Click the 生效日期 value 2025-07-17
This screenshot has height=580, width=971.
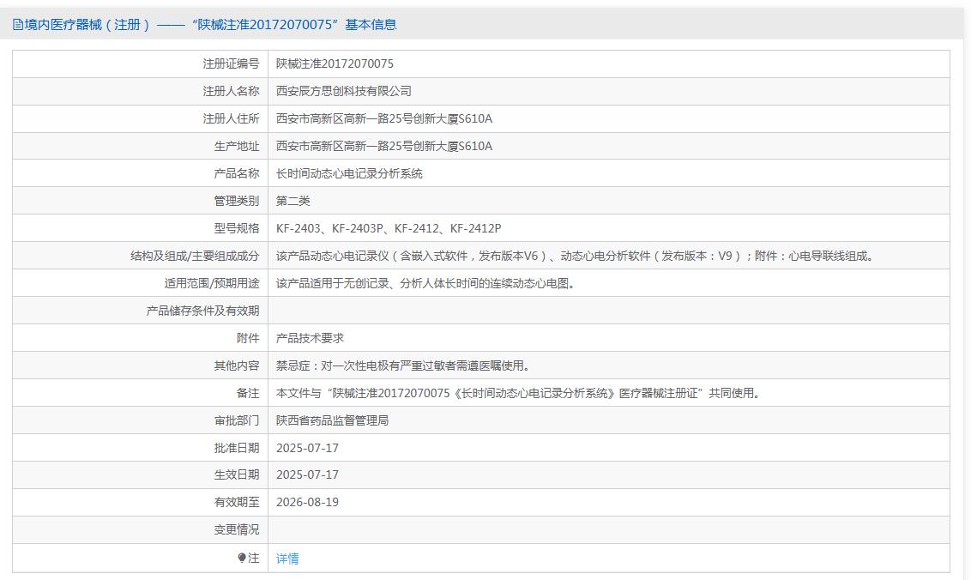point(307,474)
